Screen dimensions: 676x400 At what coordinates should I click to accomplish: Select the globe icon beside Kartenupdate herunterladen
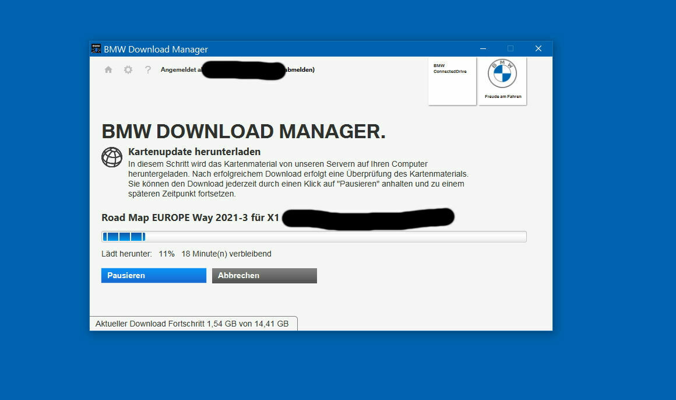coord(111,157)
